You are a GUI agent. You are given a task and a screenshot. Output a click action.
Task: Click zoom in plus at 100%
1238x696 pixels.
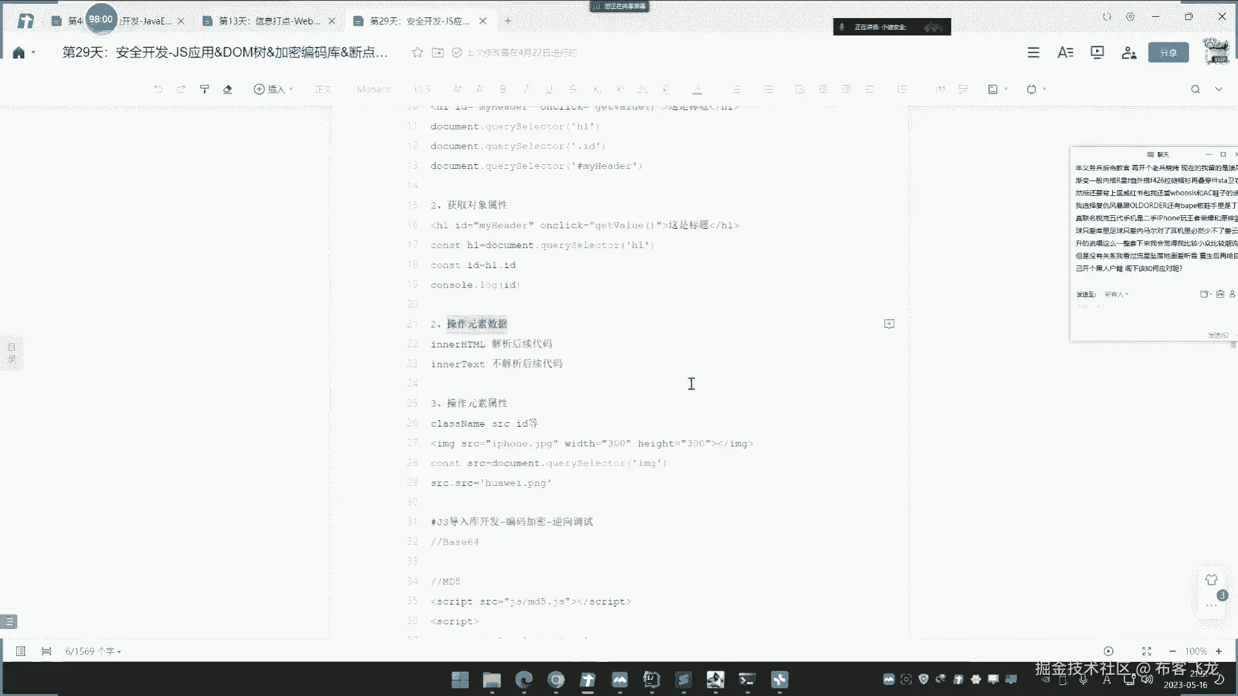click(x=1219, y=651)
